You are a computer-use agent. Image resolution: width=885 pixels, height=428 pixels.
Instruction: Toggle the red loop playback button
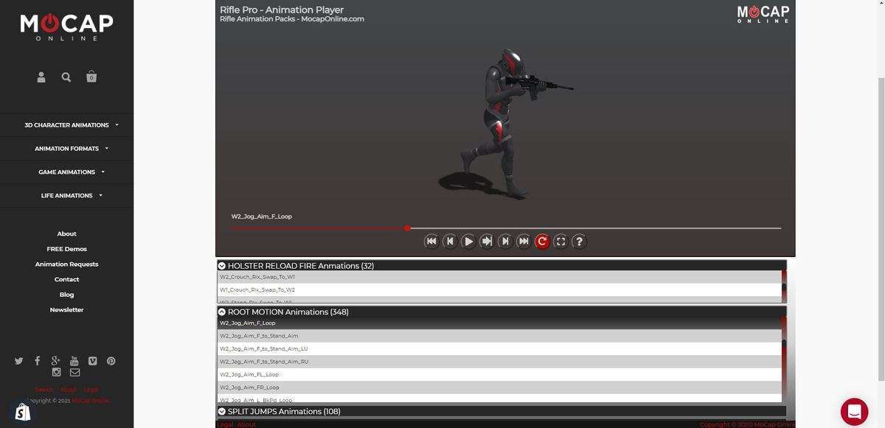pyautogui.click(x=542, y=241)
